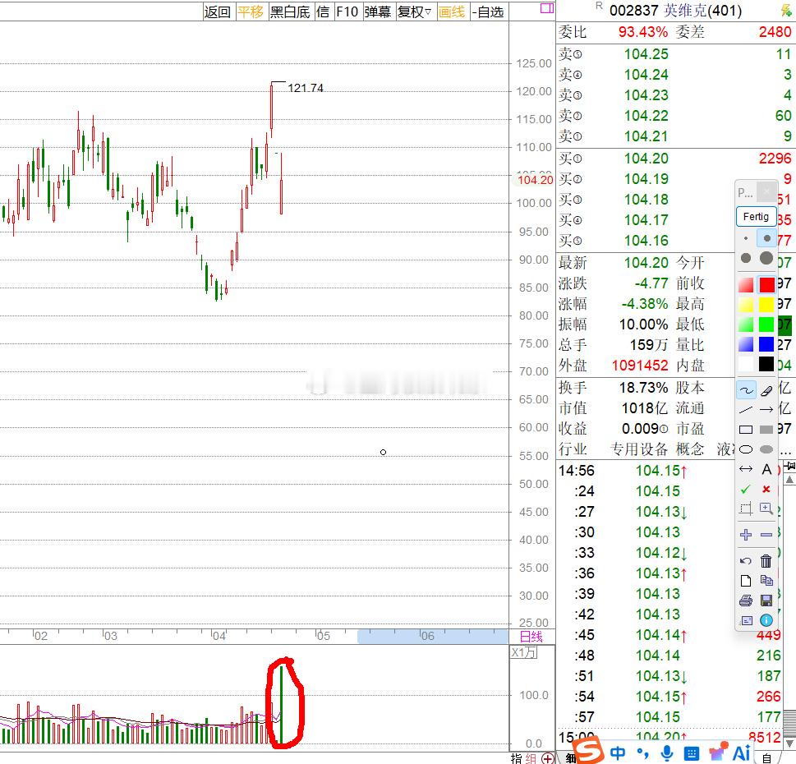The image size is (796, 764).
Task: Open the blue info icon
Action: point(766,620)
